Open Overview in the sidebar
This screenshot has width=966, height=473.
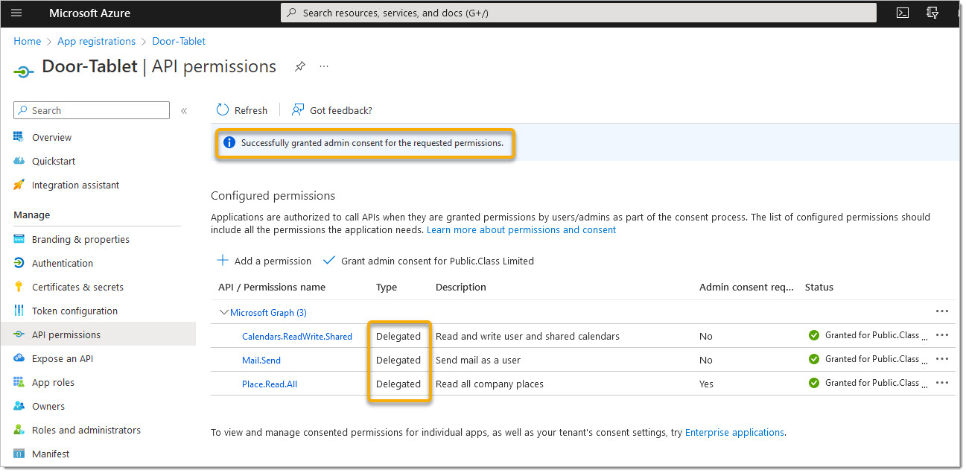51,137
